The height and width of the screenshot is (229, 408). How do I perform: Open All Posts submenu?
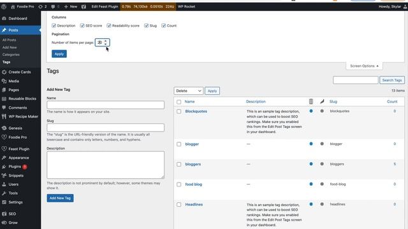click(10, 40)
